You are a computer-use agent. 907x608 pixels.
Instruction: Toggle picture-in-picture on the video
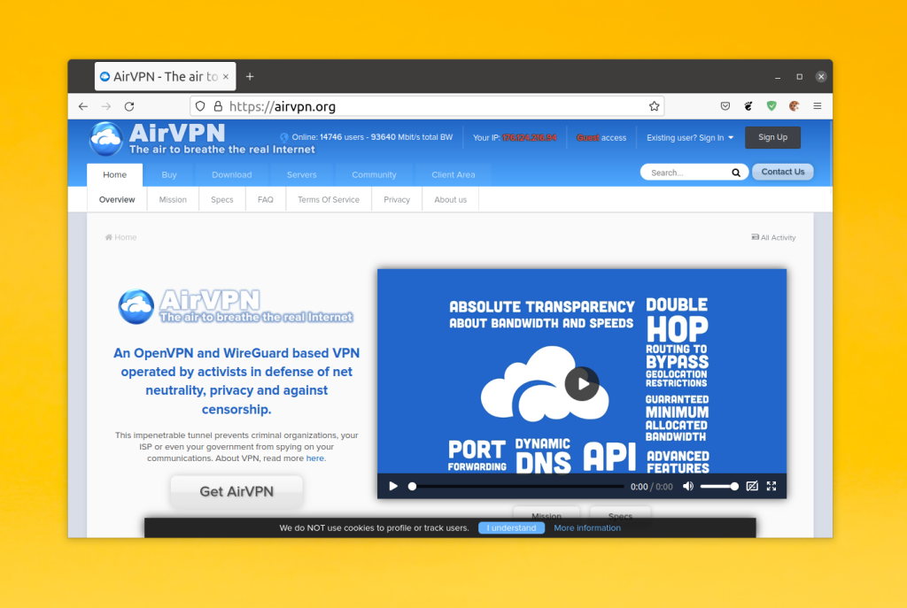pyautogui.click(x=751, y=486)
